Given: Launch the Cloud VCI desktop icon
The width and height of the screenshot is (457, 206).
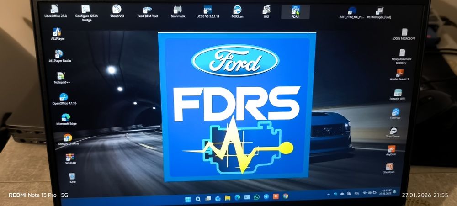Looking at the screenshot, I should tap(117, 11).
